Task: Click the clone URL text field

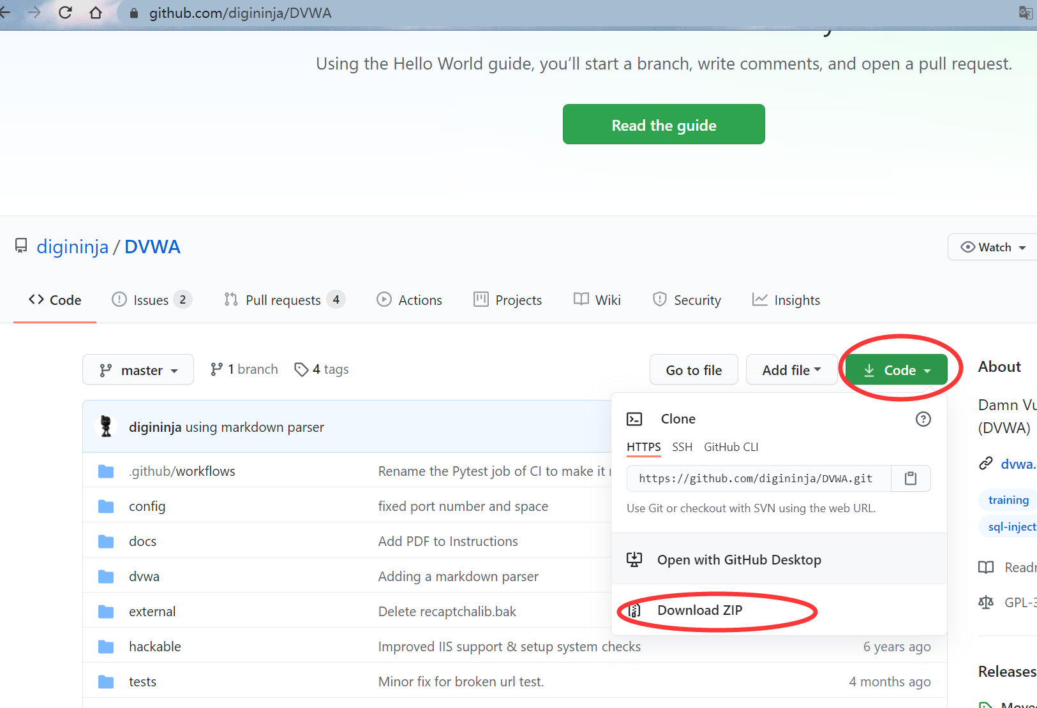Action: click(759, 478)
